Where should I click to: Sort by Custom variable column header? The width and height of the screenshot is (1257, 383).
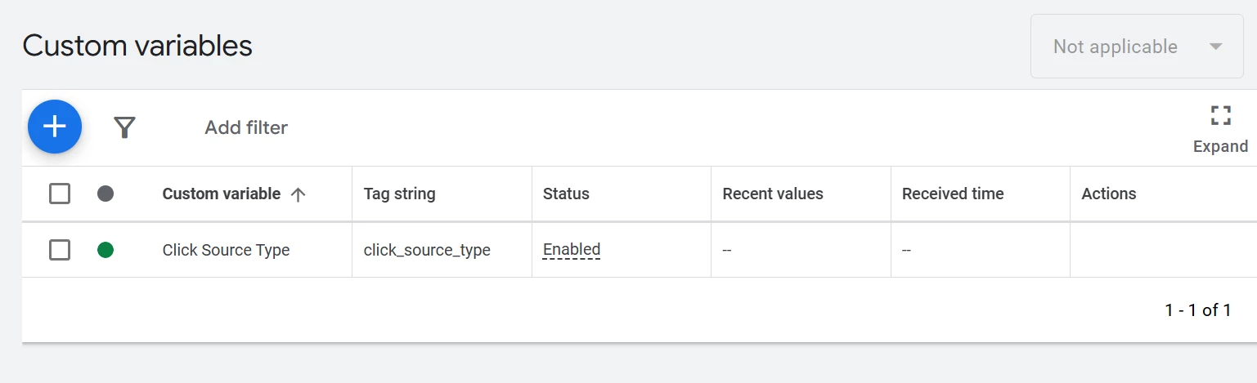(221, 194)
